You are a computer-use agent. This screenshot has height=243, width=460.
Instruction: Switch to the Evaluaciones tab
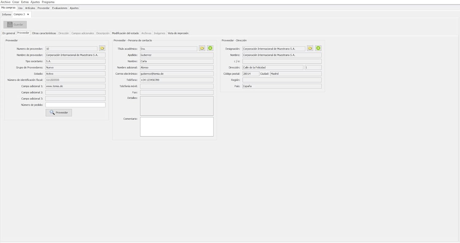(x=59, y=8)
